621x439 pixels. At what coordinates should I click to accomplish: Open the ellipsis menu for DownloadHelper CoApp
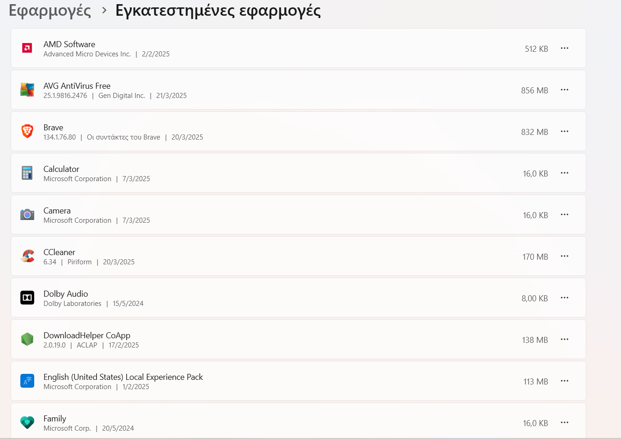[565, 339]
